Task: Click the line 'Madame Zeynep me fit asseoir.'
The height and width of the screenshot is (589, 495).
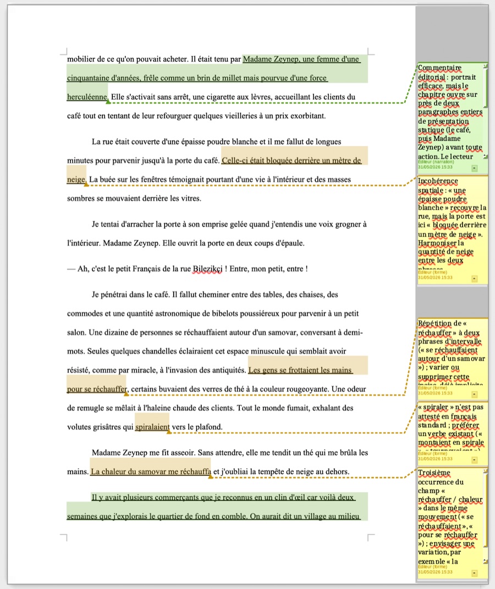Action: (229, 453)
